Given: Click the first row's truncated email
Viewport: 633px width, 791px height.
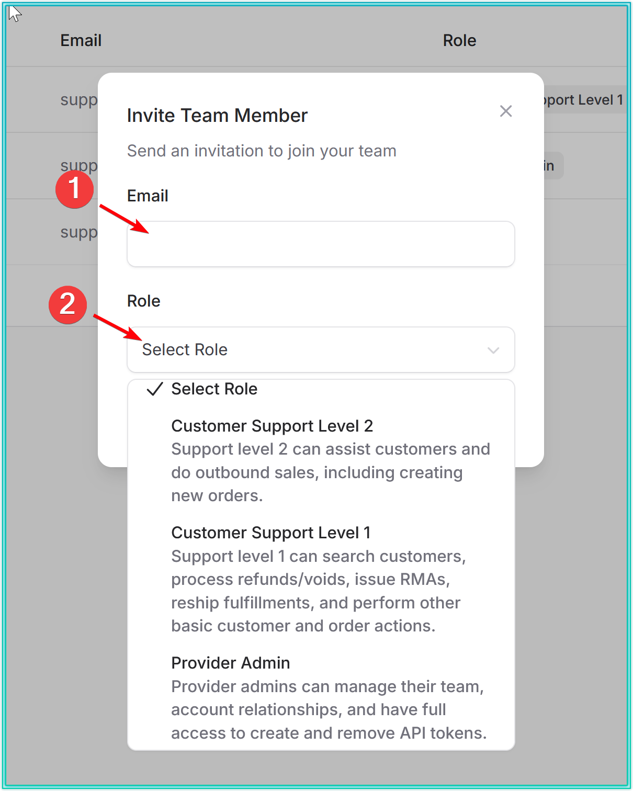Looking at the screenshot, I should (79, 100).
